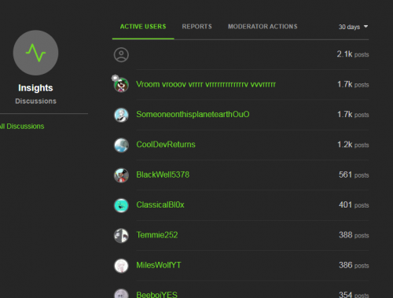Switch to the Active Users tab
The width and height of the screenshot is (393, 298).
[143, 27]
